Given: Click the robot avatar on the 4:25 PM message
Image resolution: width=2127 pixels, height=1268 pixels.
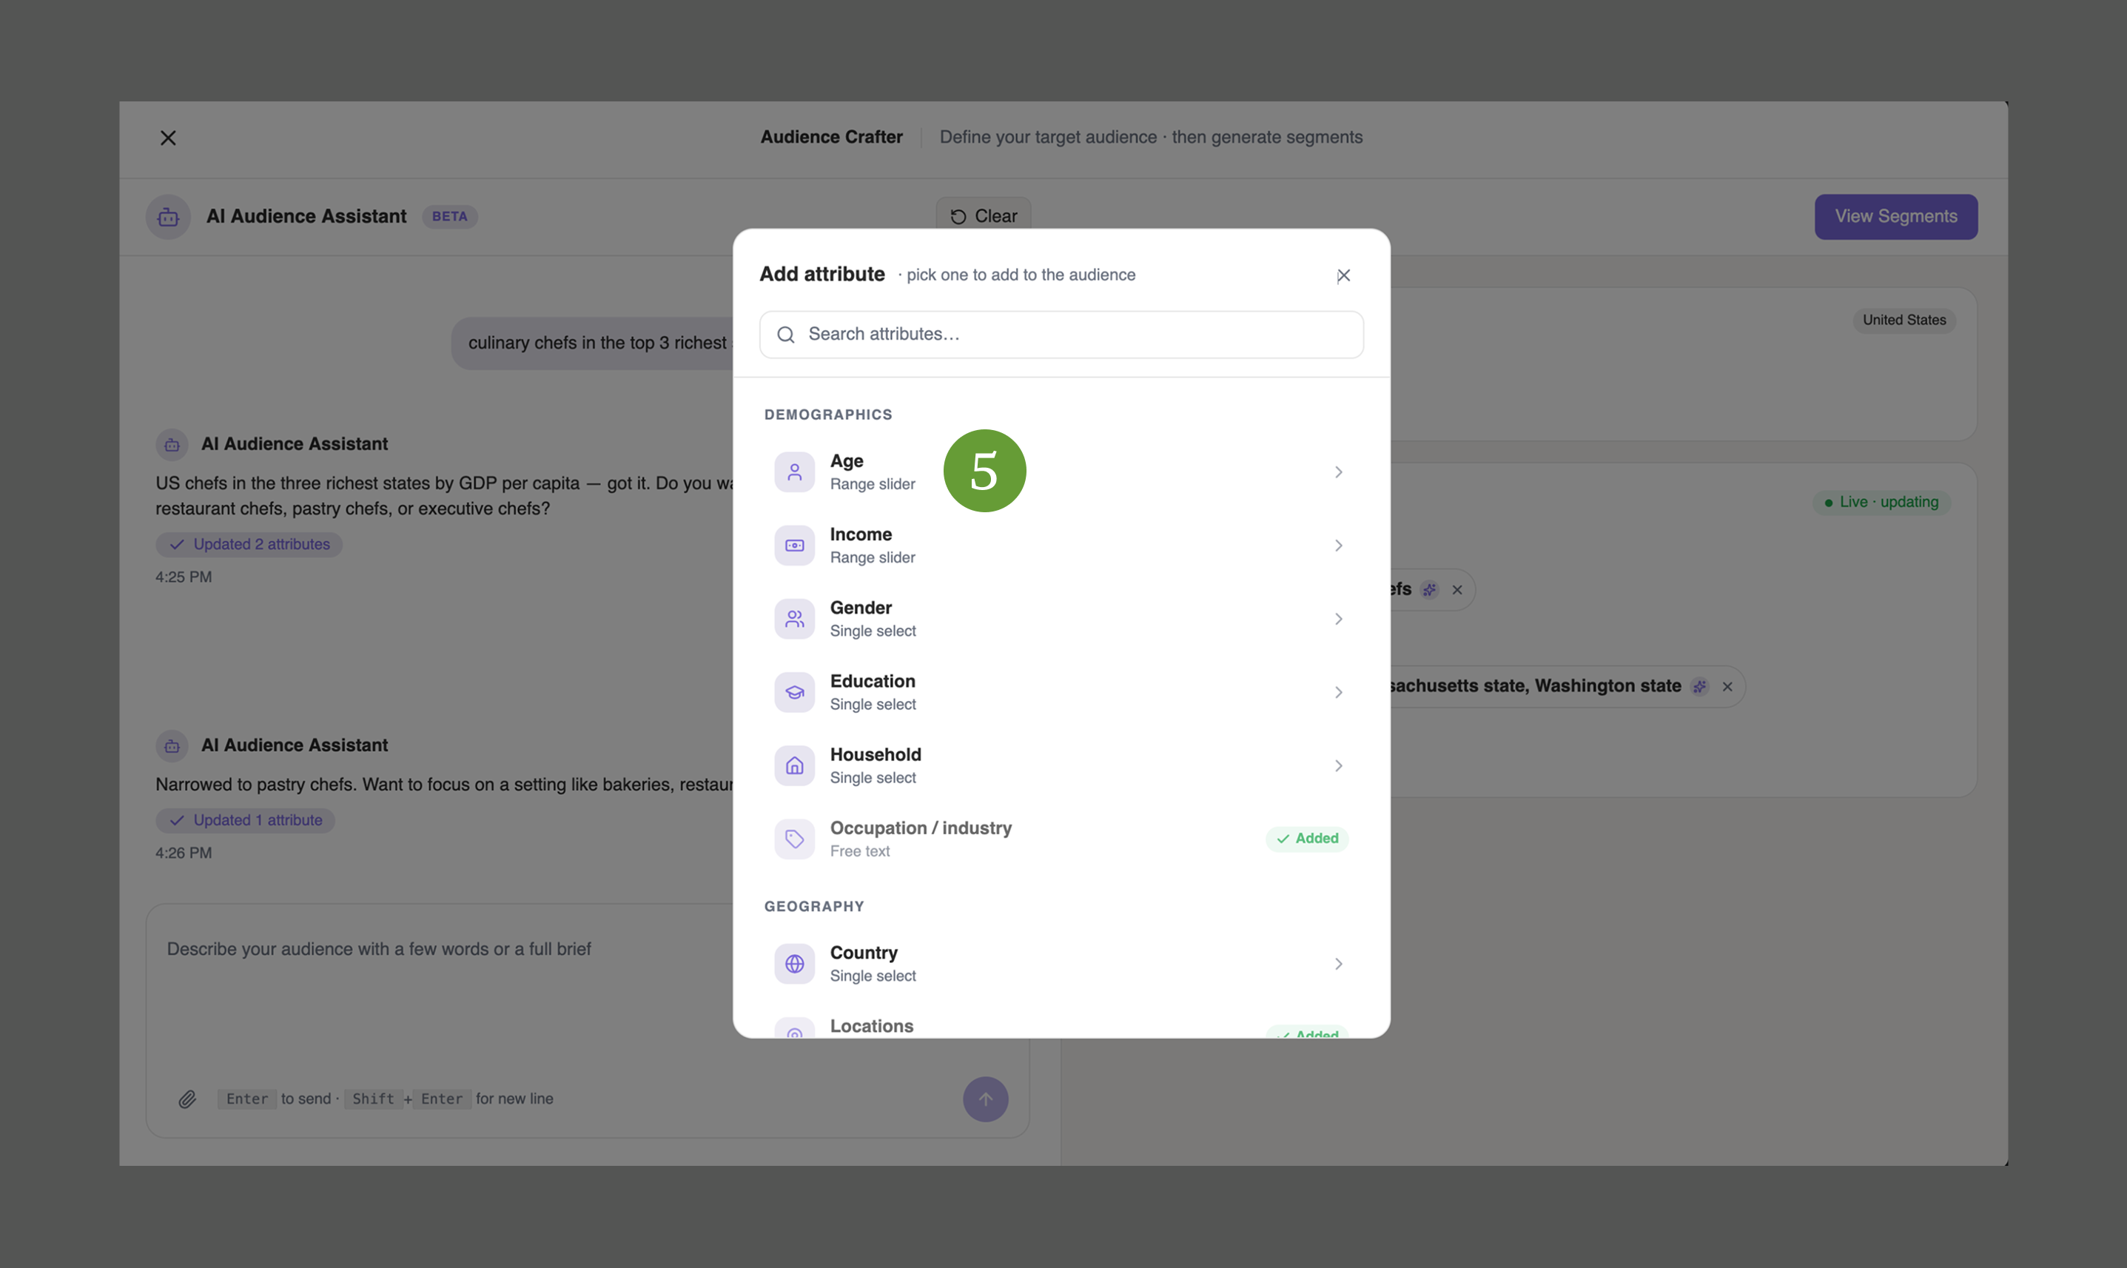Looking at the screenshot, I should point(172,444).
